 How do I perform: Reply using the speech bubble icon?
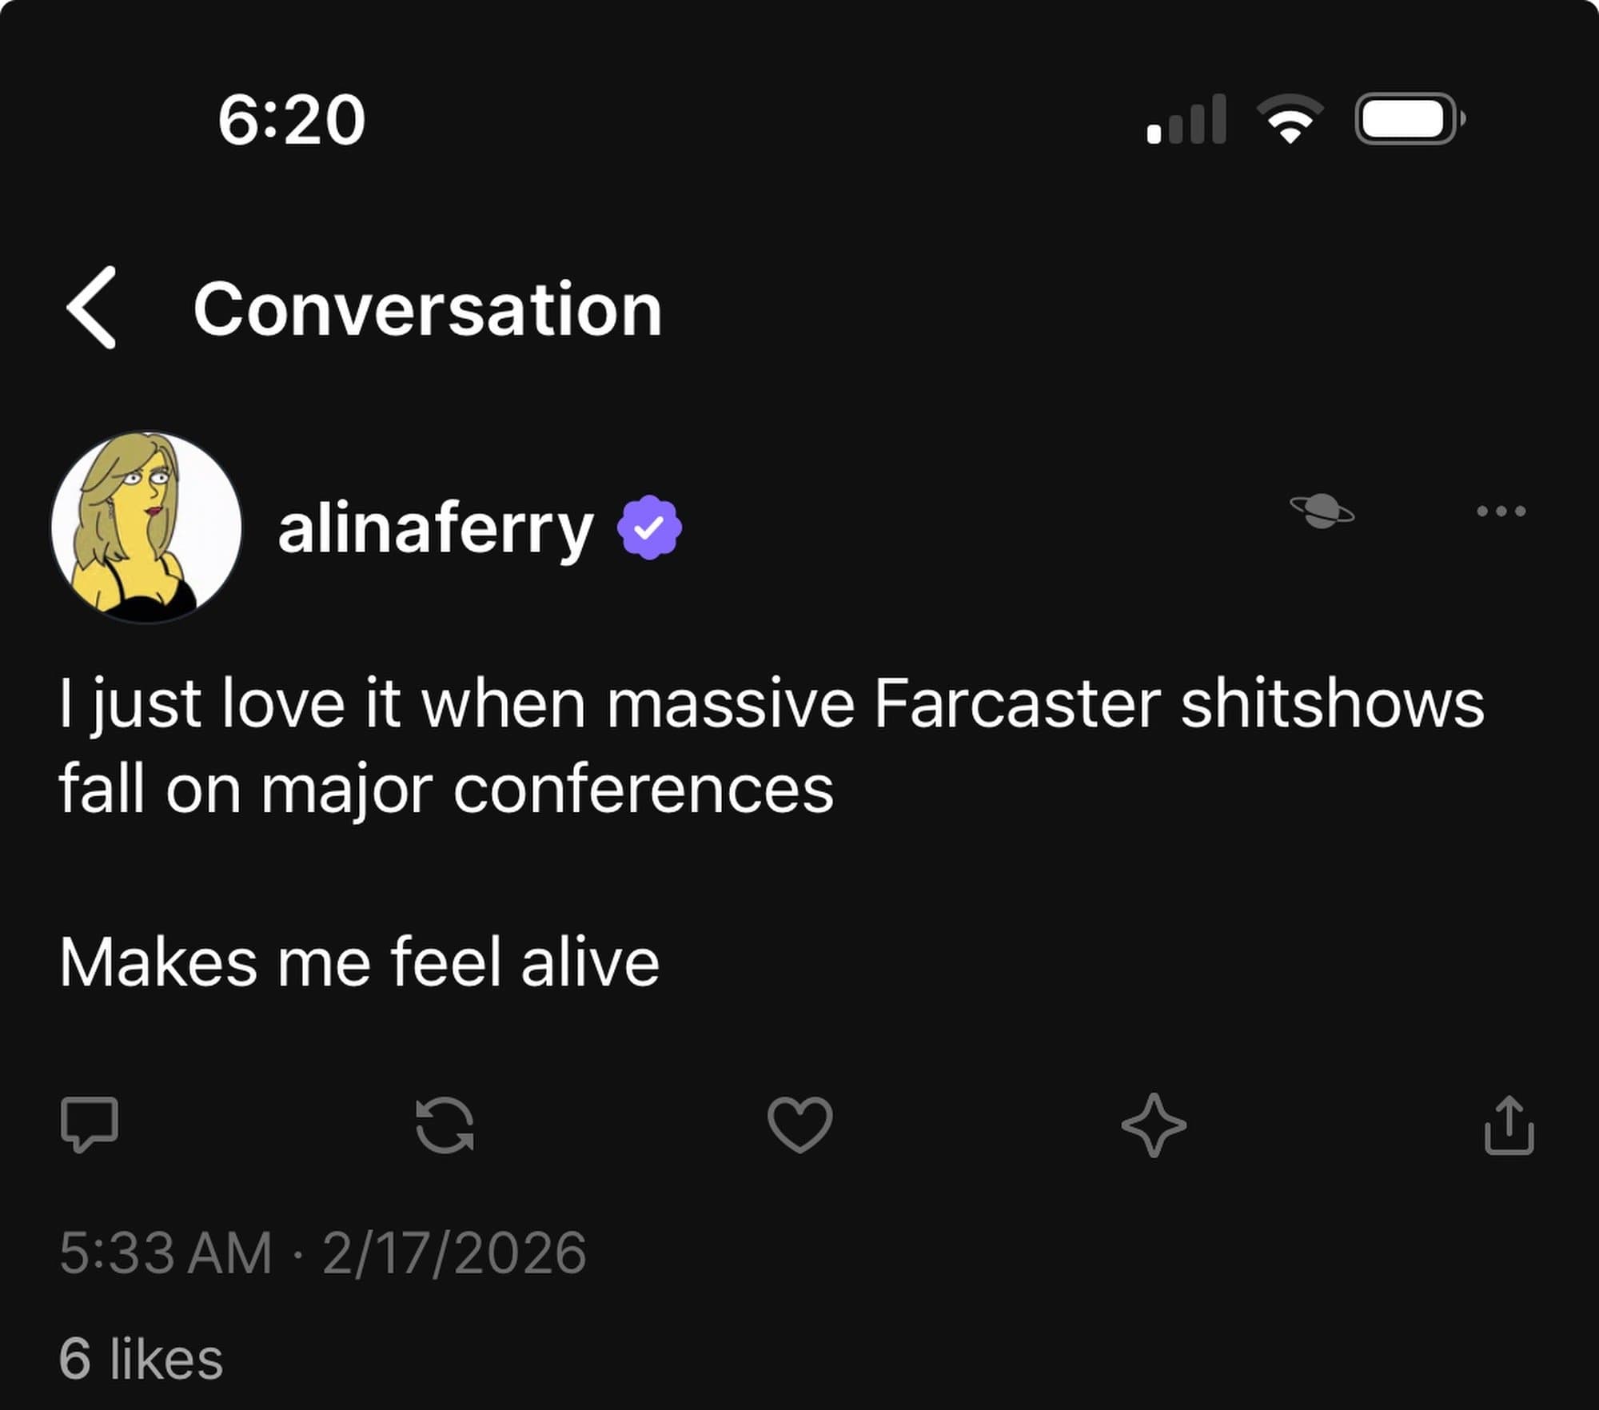(90, 1125)
